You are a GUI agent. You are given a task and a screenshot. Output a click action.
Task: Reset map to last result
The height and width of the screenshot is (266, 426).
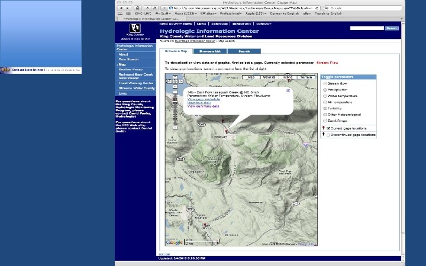click(175, 82)
